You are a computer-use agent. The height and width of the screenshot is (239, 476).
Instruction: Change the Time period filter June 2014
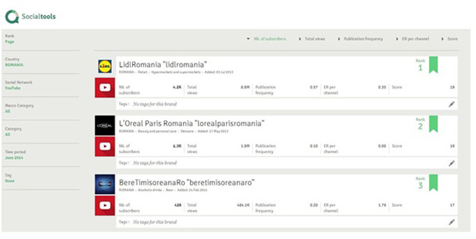tap(14, 158)
